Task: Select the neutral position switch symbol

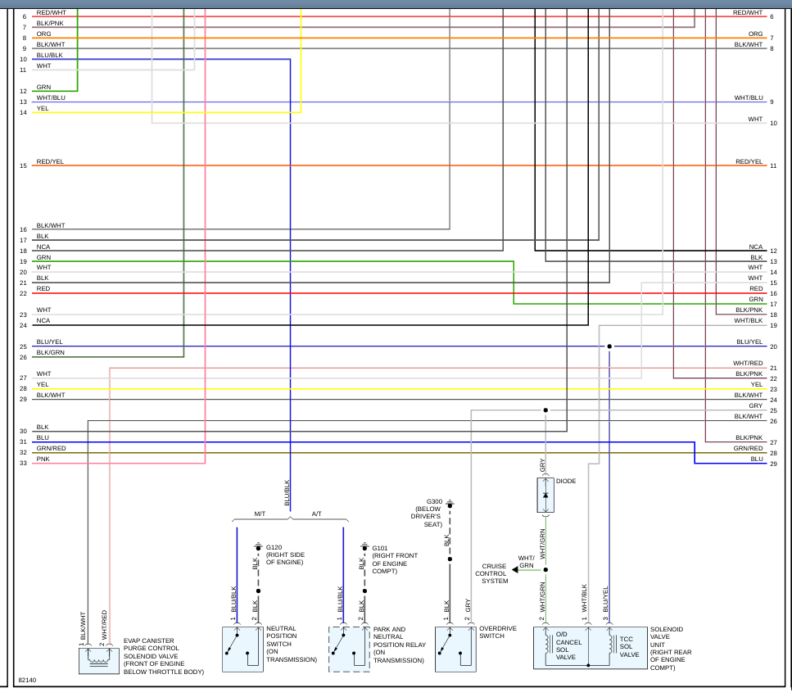Action: [x=242, y=649]
